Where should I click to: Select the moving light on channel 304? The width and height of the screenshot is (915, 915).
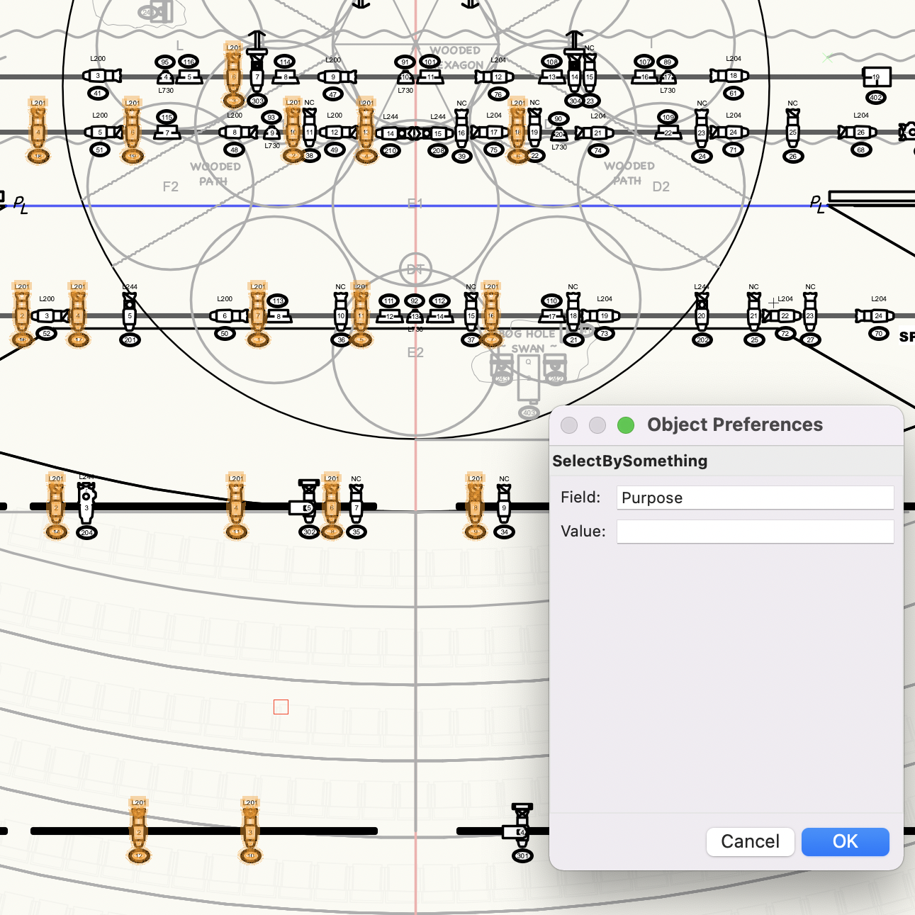point(575,67)
